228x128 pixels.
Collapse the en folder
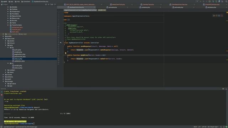[8, 48]
